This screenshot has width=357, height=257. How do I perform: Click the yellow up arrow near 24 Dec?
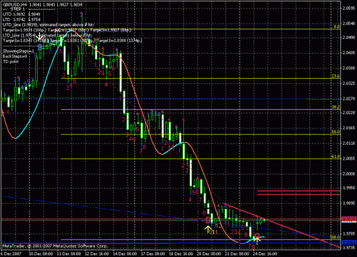click(257, 241)
